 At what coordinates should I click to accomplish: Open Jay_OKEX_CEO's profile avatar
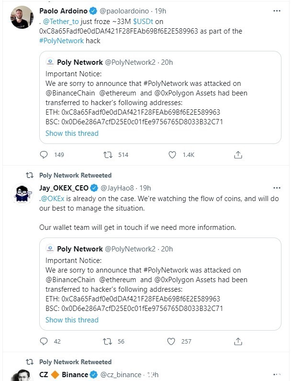pyautogui.click(x=22, y=195)
